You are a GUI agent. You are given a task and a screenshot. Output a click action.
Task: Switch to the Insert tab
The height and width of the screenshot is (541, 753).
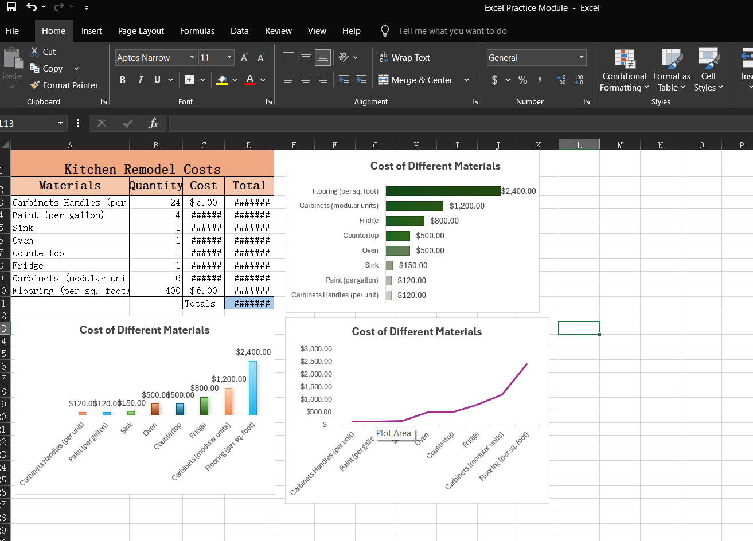tap(92, 31)
